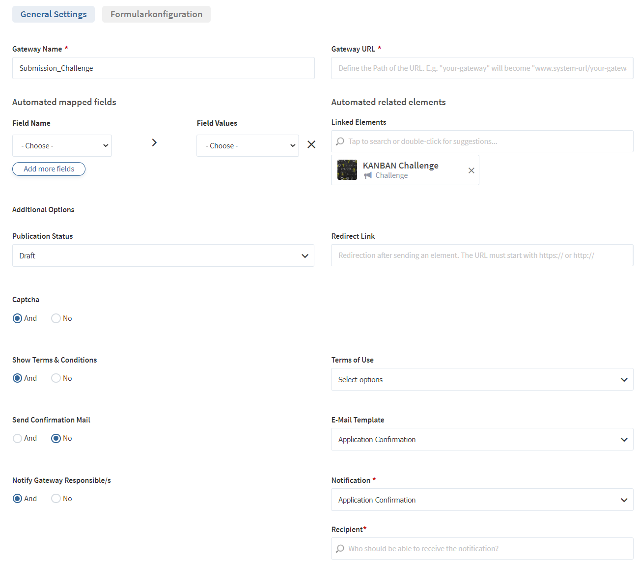The image size is (639, 562).
Task: Remove the KANBAN Challenge linked element
Action: tap(471, 170)
